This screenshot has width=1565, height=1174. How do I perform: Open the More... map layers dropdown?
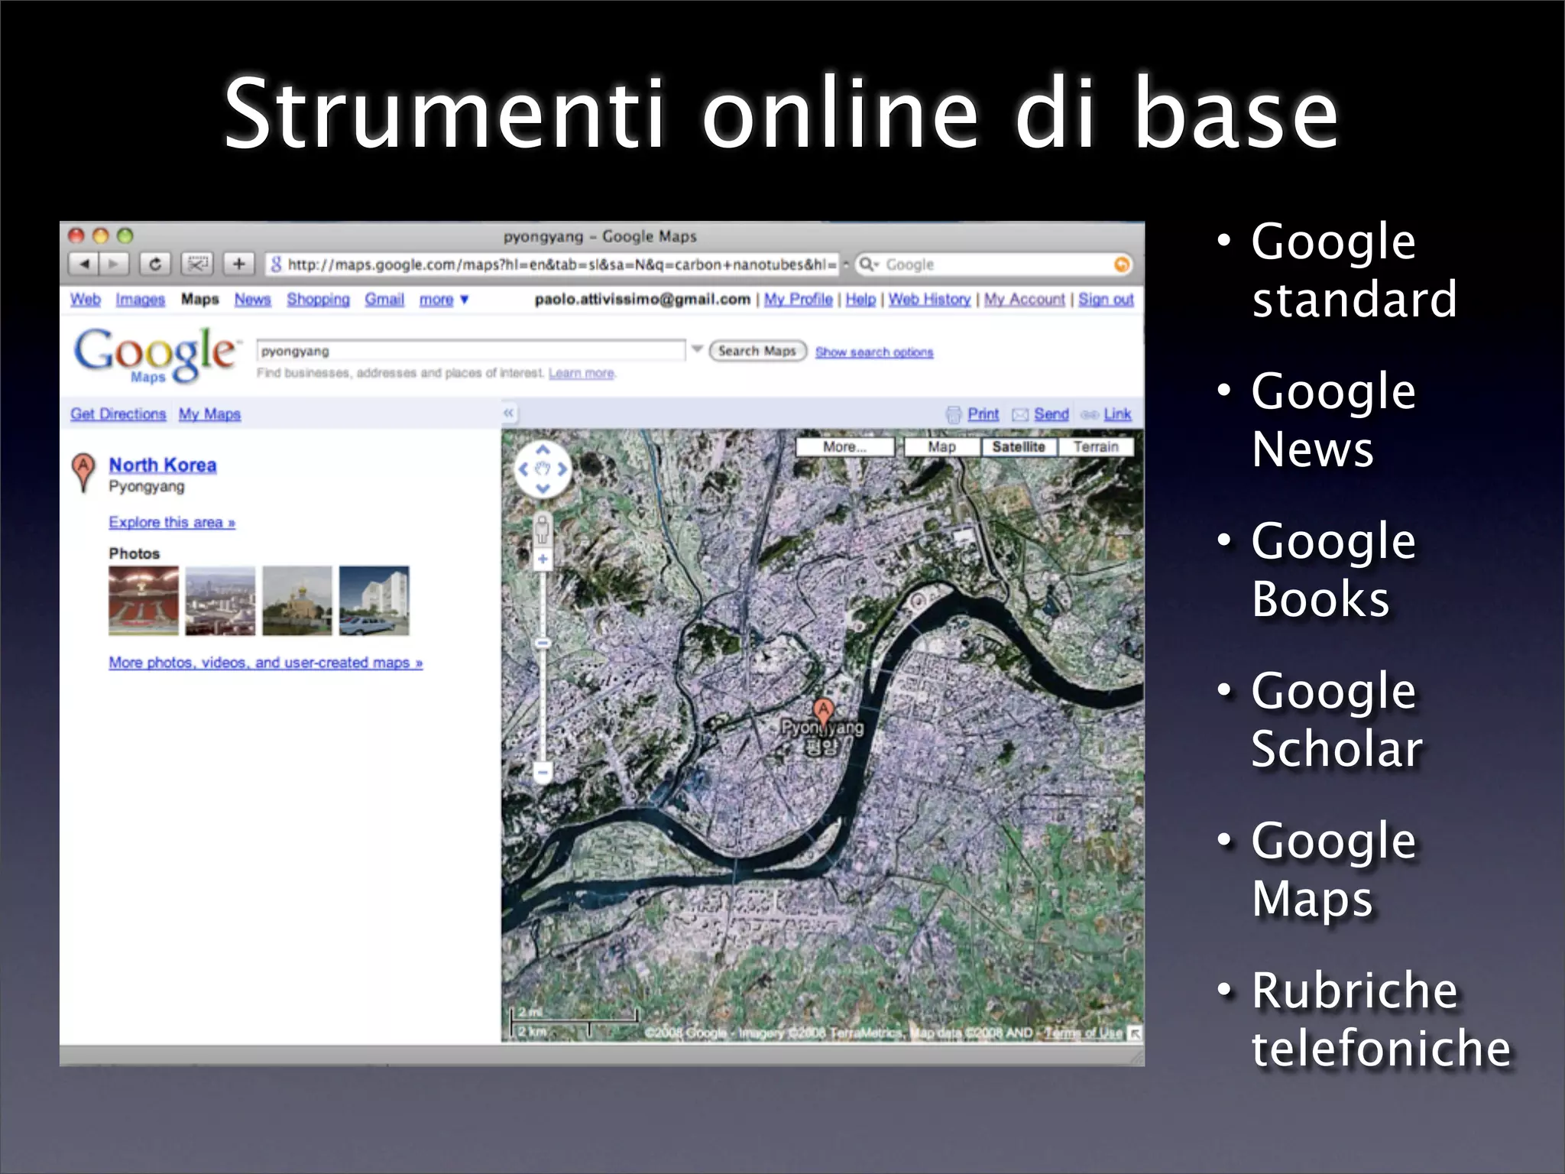pos(844,446)
